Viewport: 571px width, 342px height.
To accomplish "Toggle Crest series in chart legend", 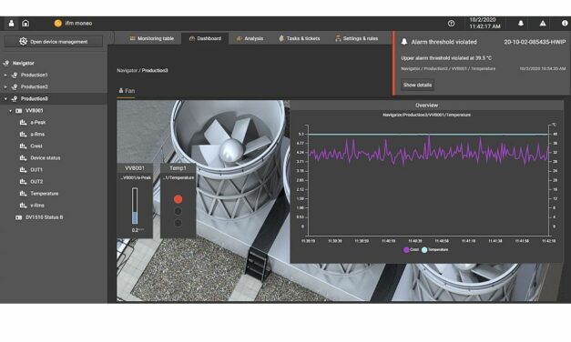I will coord(411,250).
